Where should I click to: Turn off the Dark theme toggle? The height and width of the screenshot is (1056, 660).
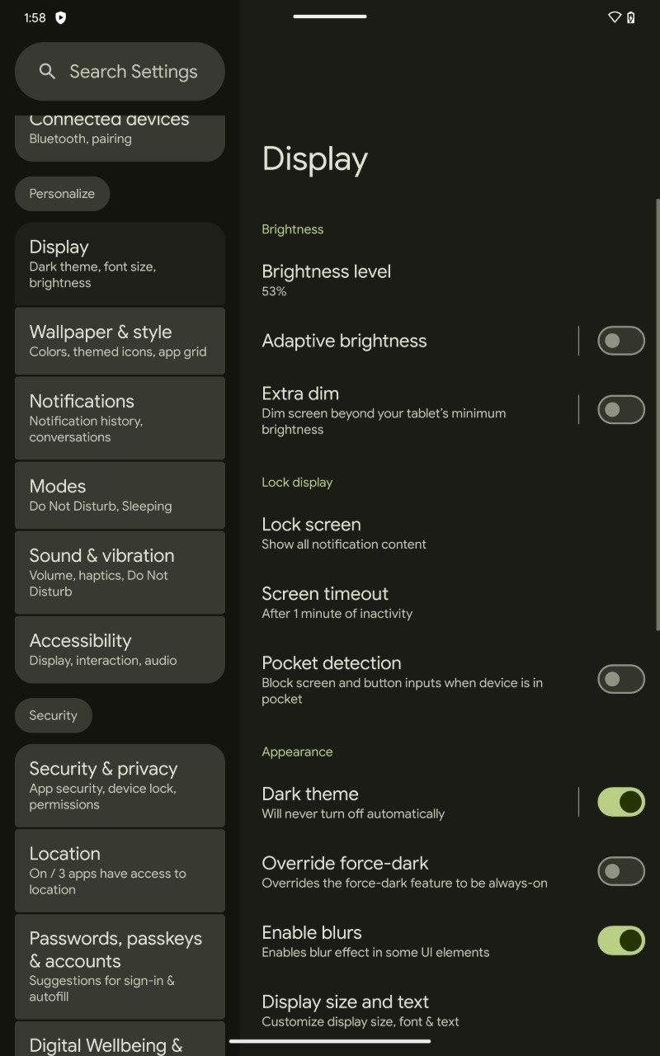click(x=620, y=802)
